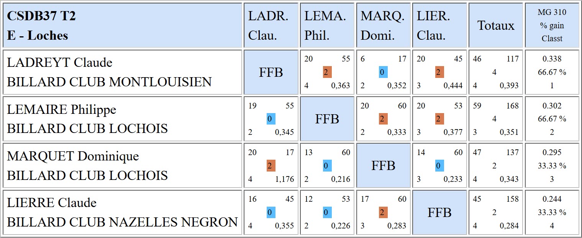The image size is (582, 238).
Task: Click BILLARD CLUB MONTLOUISIEN club name
Action: tap(109, 82)
